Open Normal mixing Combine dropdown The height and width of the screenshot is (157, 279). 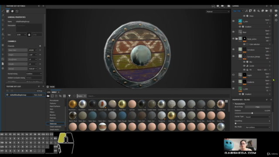coord(34,74)
